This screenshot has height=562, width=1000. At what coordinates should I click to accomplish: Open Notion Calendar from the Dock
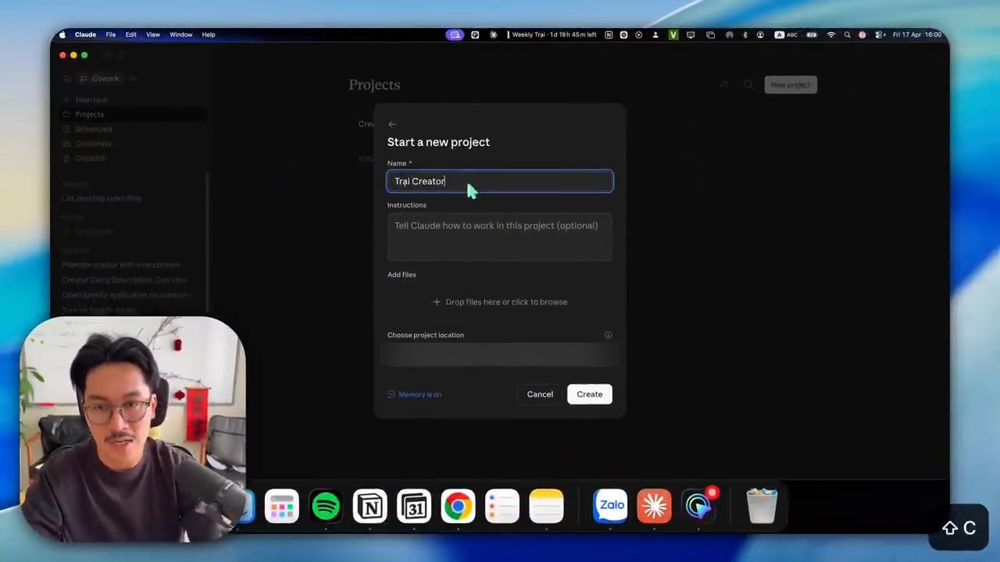click(414, 507)
